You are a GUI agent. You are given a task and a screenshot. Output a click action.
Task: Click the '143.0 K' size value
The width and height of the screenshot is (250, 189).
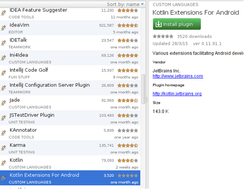pyautogui.click(x=161, y=111)
